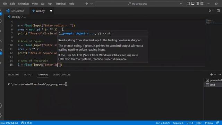Open the Search icon in activity bar
Screen dimensions: 222x125
(x=1, y=21)
